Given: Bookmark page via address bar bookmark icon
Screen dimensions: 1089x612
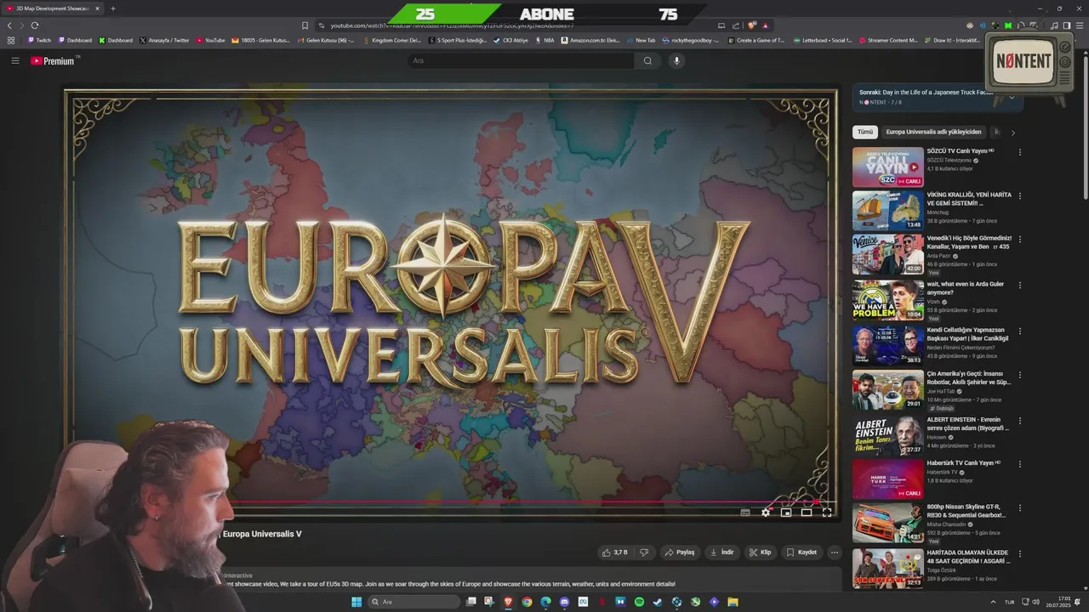Looking at the screenshot, I should click(x=305, y=25).
